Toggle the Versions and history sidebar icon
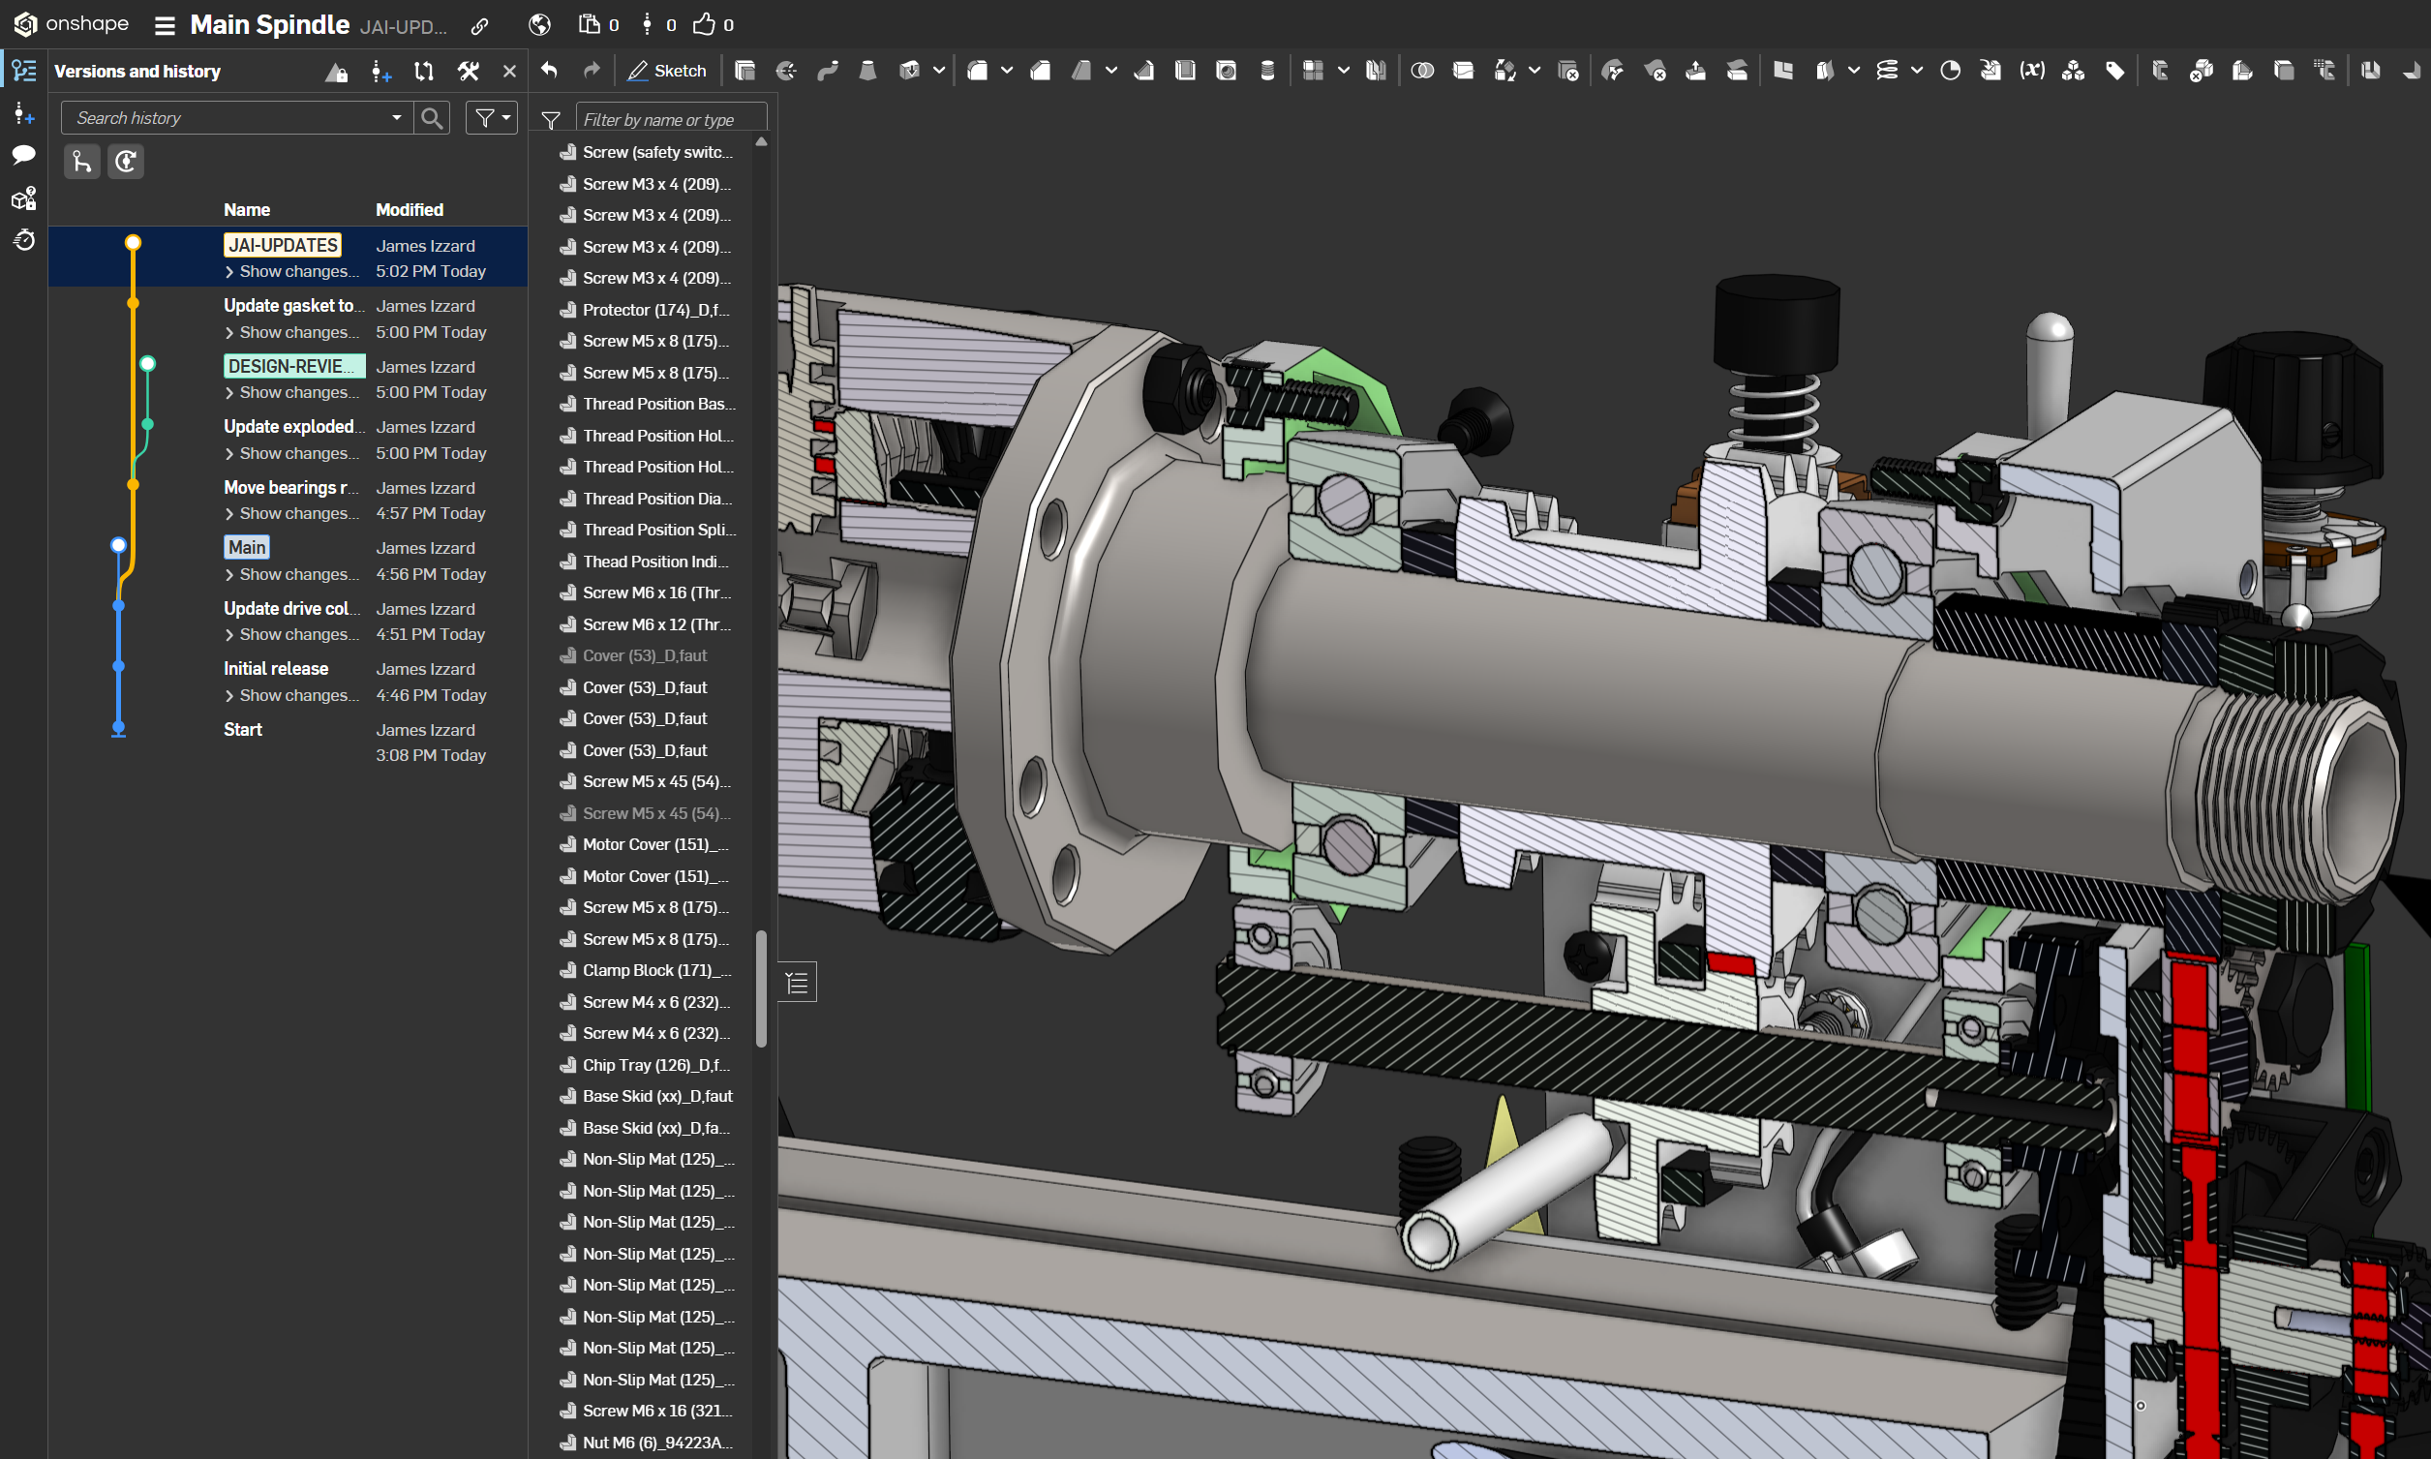Image resolution: width=2431 pixels, height=1459 pixels. [x=23, y=71]
